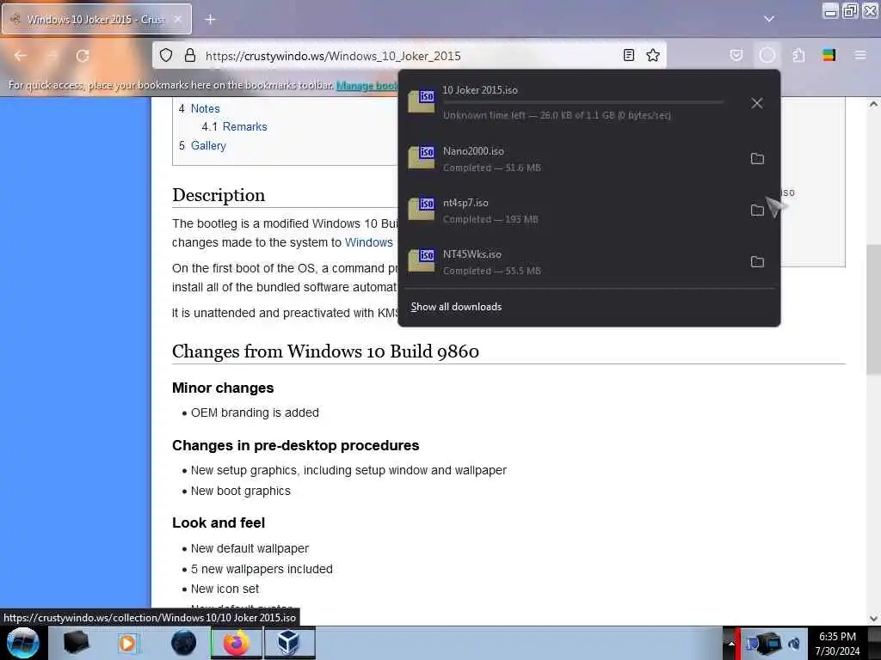The image size is (881, 660).
Task: Open the NT45Wks.iso download entry
Action: pyautogui.click(x=569, y=262)
